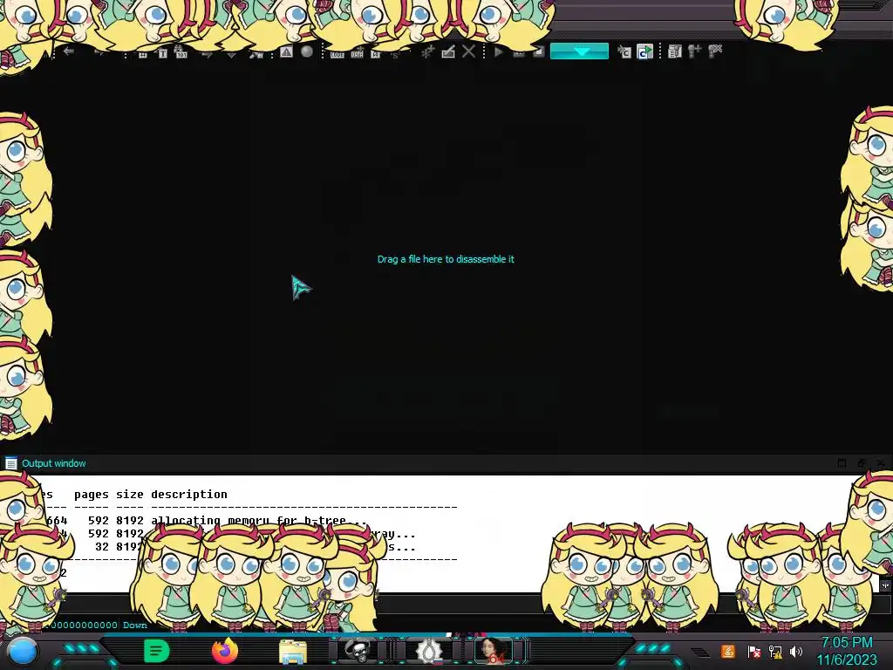Open File Explorer from the taskbar

coord(293,651)
